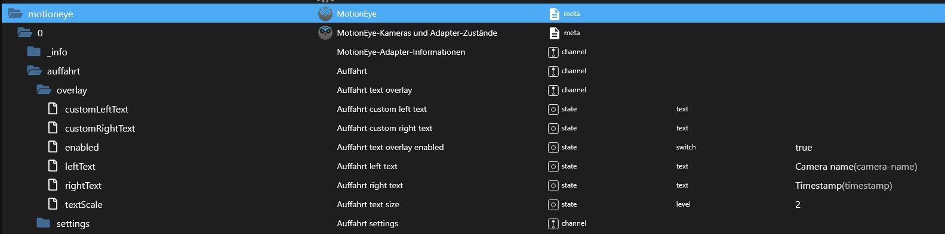Click the state type icon for customLeftText
945x234 pixels.
tap(553, 109)
